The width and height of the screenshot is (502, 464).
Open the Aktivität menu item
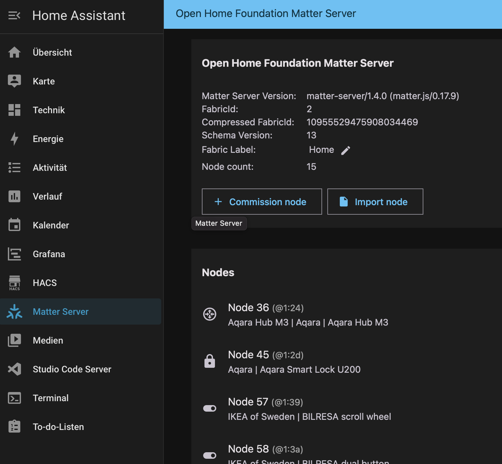click(81, 168)
